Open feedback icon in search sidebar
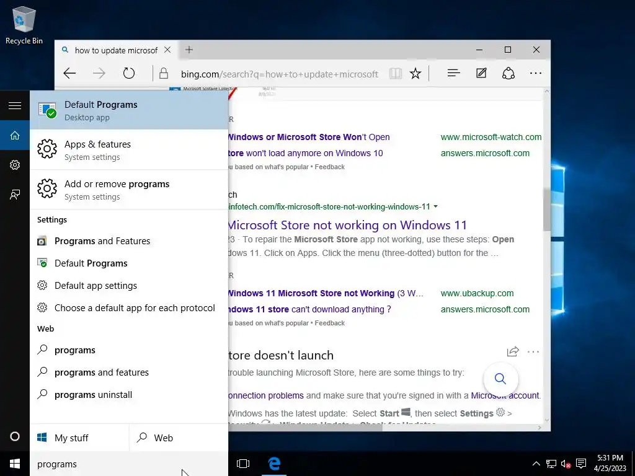The width and height of the screenshot is (635, 476). click(15, 195)
